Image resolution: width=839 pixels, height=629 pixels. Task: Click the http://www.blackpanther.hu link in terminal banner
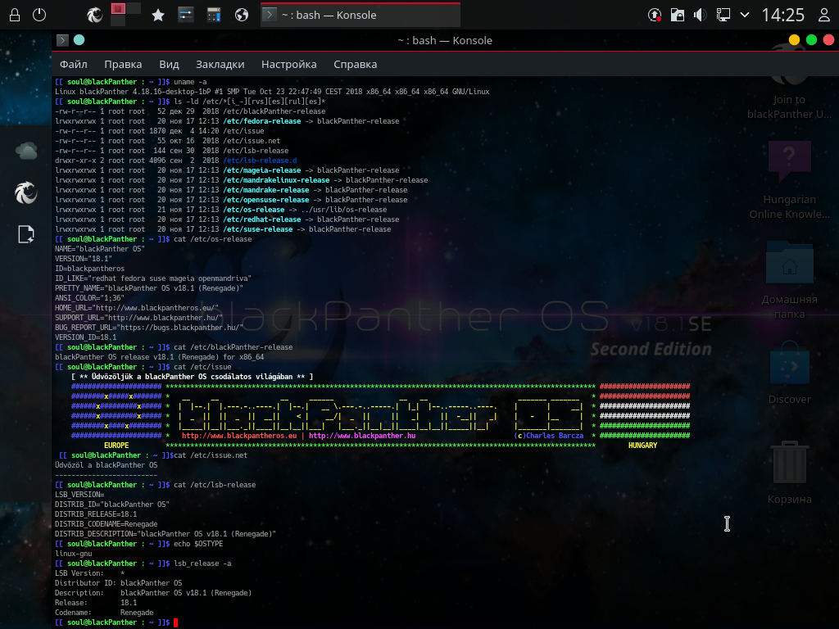coord(362,436)
